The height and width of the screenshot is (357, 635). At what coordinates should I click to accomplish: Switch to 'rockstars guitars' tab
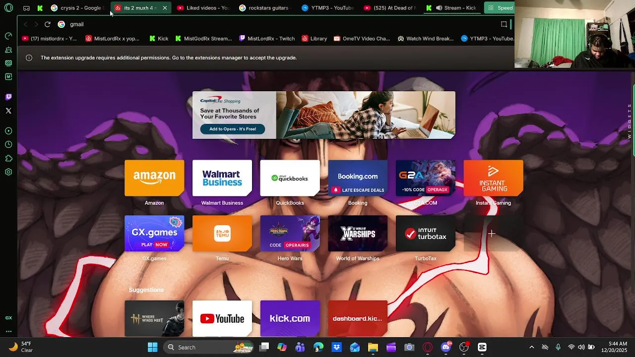(265, 8)
